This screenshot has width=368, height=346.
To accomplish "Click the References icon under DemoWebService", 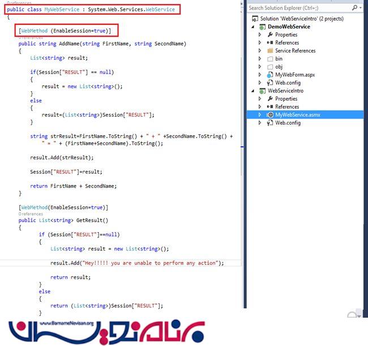I will 270,42.
